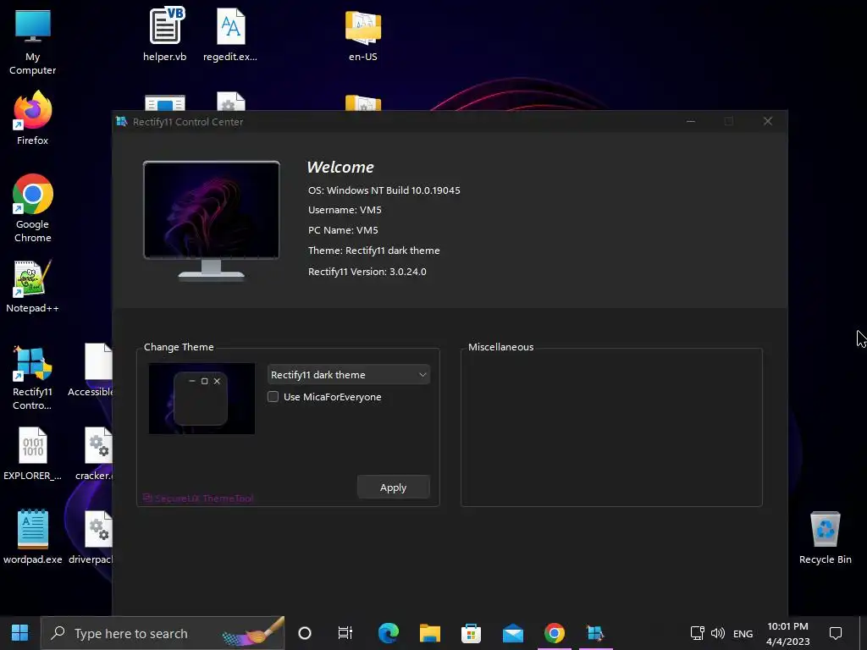This screenshot has width=867, height=650.
Task: Click the Rectify11 Control Center title bar icon
Action: click(122, 122)
